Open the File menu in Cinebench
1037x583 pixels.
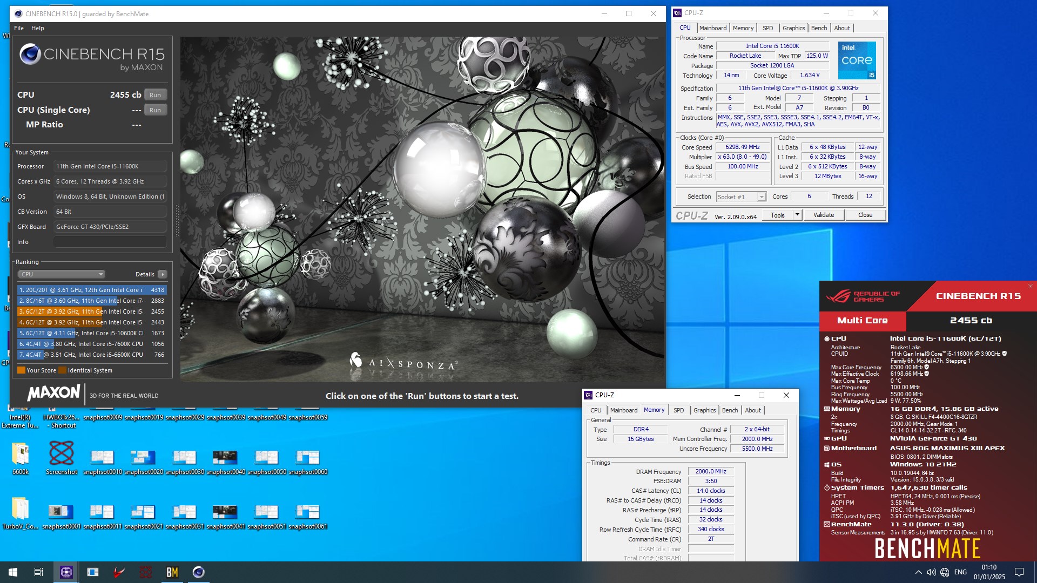19,28
